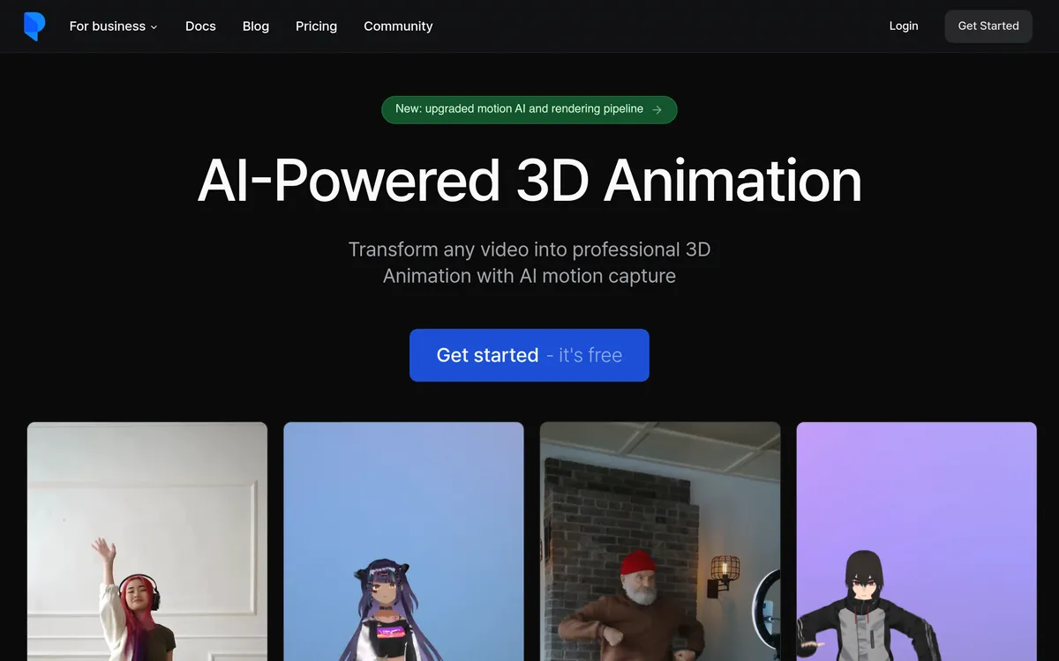Click the Transform any video subtitle text
This screenshot has width=1059, height=661.
click(x=529, y=263)
